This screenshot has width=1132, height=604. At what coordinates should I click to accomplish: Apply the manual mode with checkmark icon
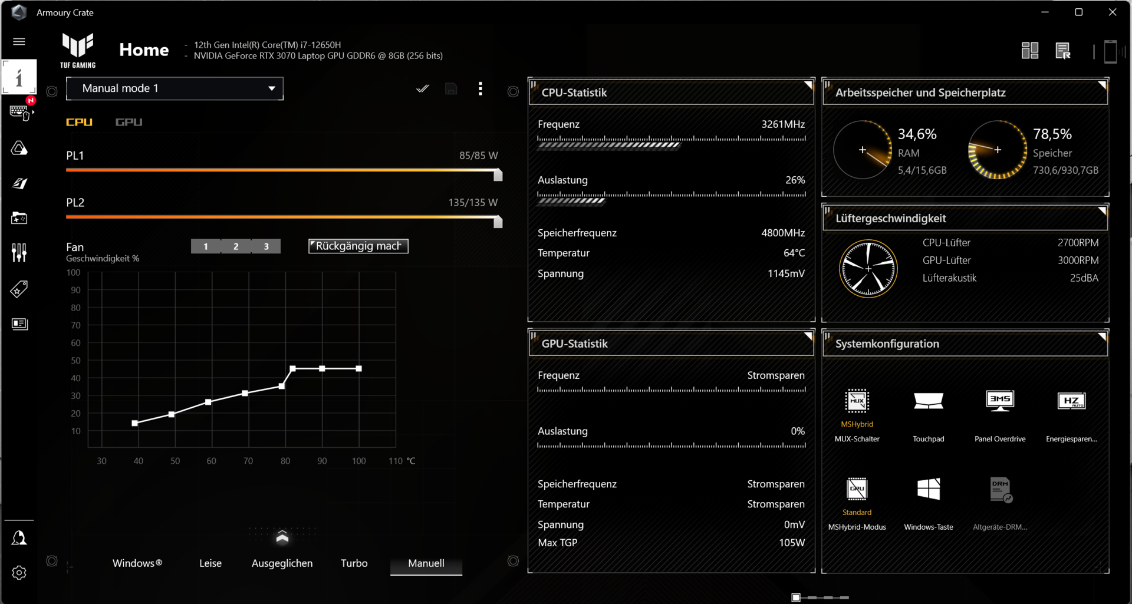click(x=422, y=89)
